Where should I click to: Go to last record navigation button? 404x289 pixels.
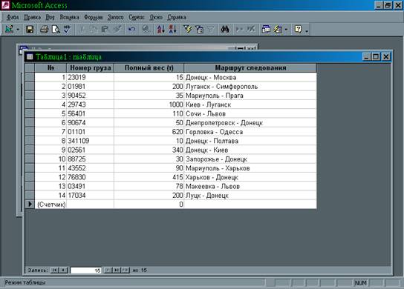click(117, 270)
